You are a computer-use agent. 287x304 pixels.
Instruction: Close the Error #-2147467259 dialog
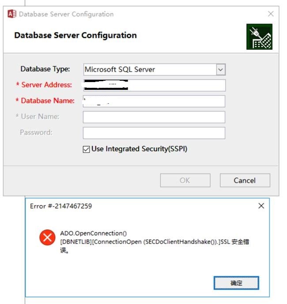click(261, 206)
